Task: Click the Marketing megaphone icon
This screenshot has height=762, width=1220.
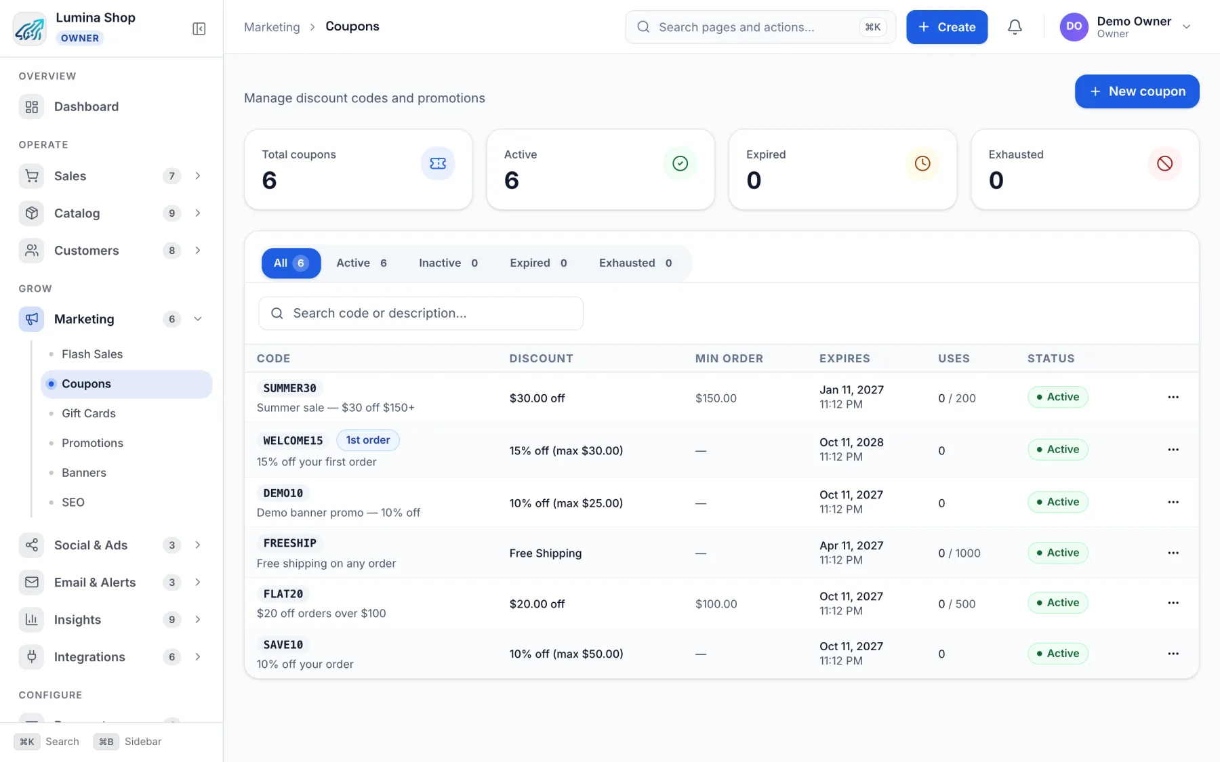Action: (31, 319)
